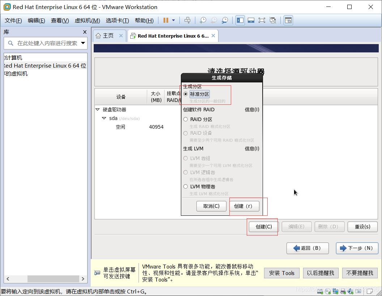Click the hard disk device status icon
382x296 pixels.
(320, 291)
